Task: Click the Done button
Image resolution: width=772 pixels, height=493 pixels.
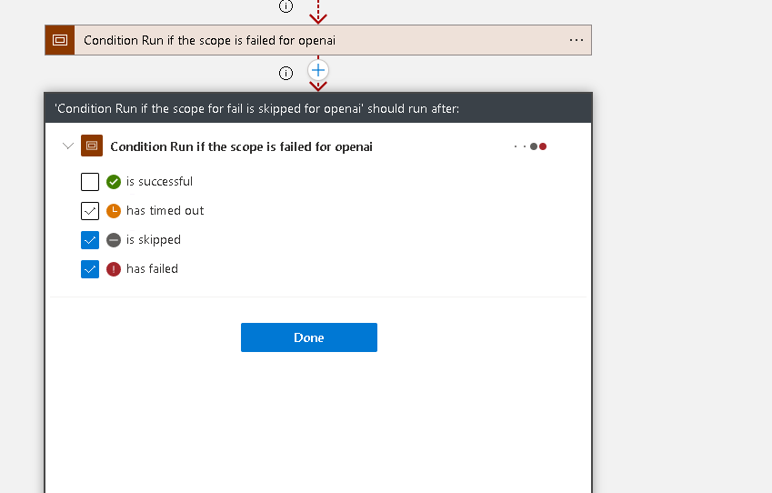Action: pos(308,337)
